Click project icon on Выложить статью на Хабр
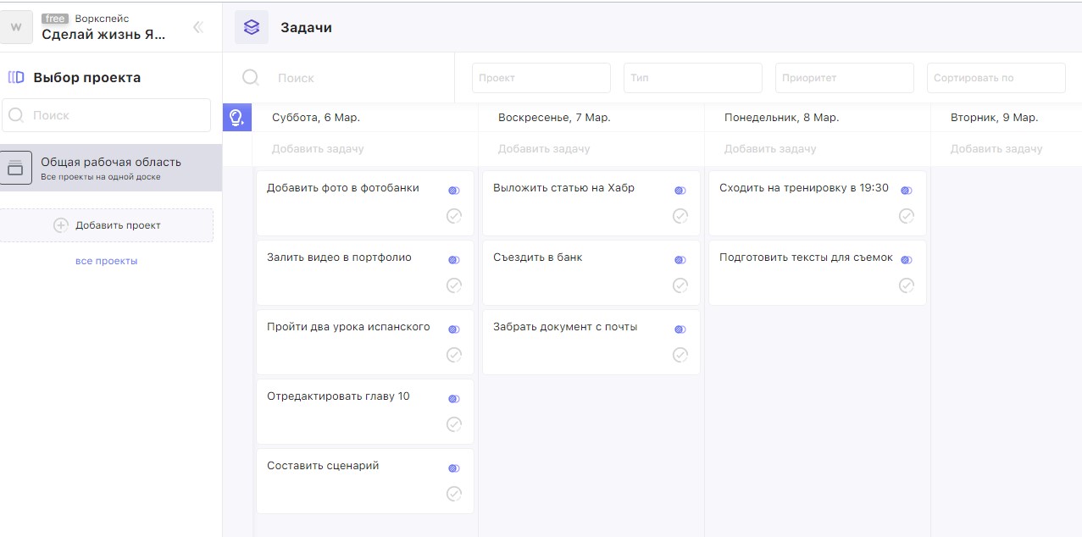Image resolution: width=1082 pixels, height=537 pixels. (680, 191)
